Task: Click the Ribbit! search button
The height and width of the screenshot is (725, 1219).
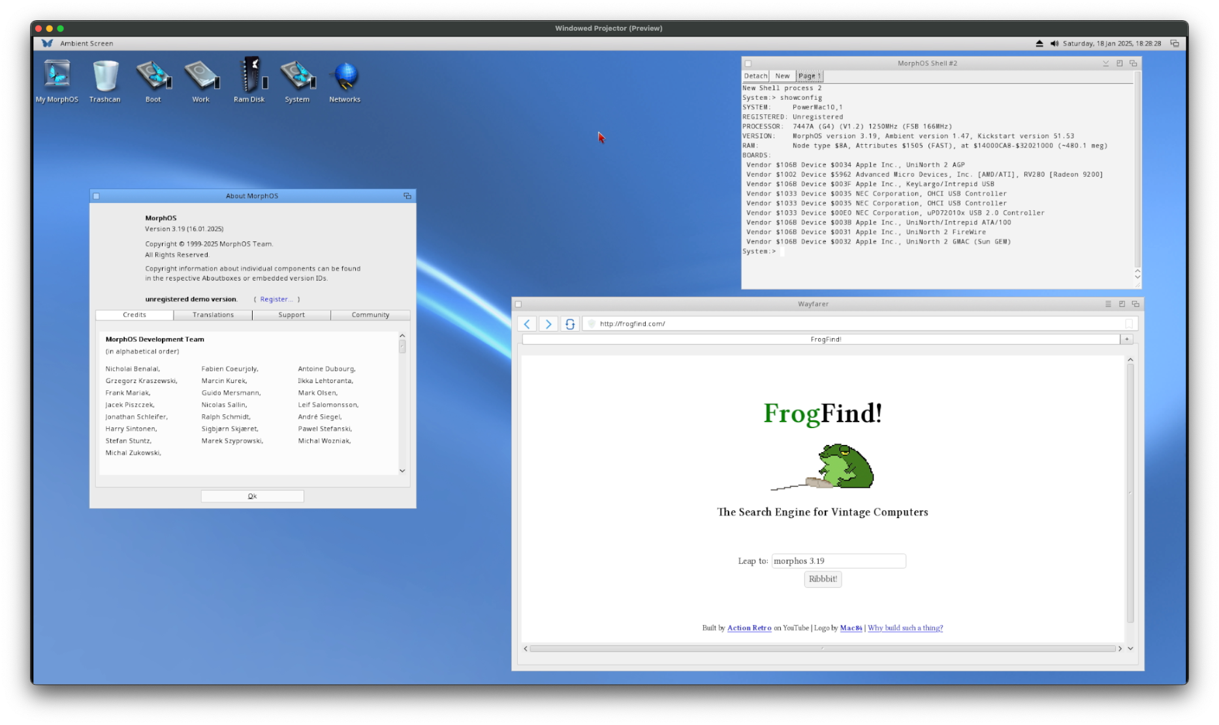Action: pos(823,579)
